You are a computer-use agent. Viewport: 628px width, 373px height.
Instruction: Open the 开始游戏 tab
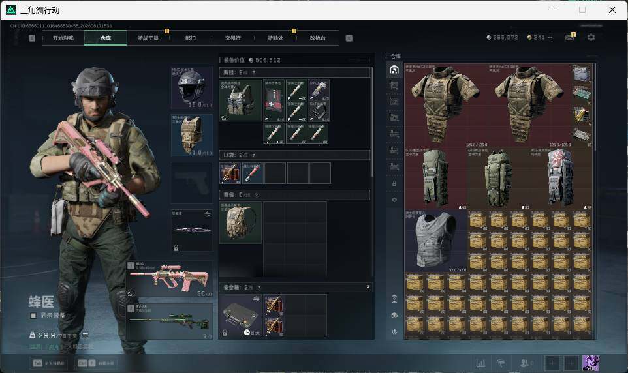tap(63, 38)
